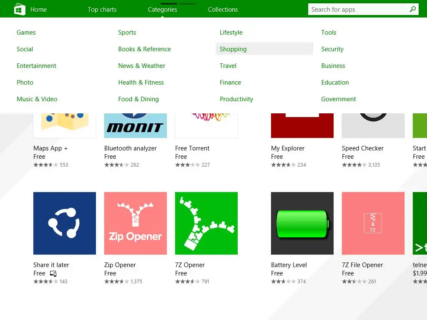
Task: Click device icon beside Share it later price
Action: (x=53, y=273)
